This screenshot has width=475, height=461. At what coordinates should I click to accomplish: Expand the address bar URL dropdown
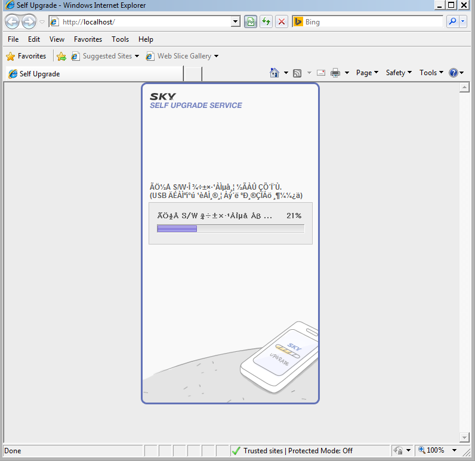(235, 22)
